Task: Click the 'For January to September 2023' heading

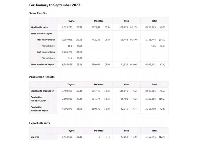Action: [55, 5]
